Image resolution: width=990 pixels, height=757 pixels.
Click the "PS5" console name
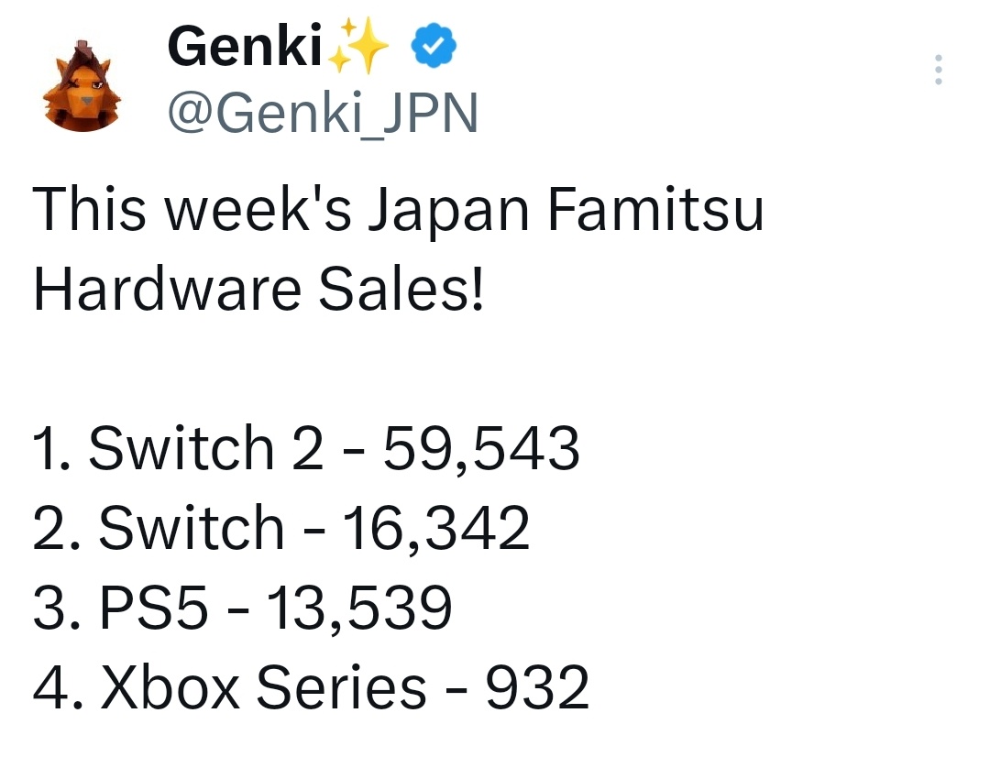click(153, 609)
